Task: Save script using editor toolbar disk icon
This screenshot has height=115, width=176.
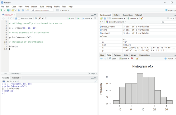Action: click(16, 18)
